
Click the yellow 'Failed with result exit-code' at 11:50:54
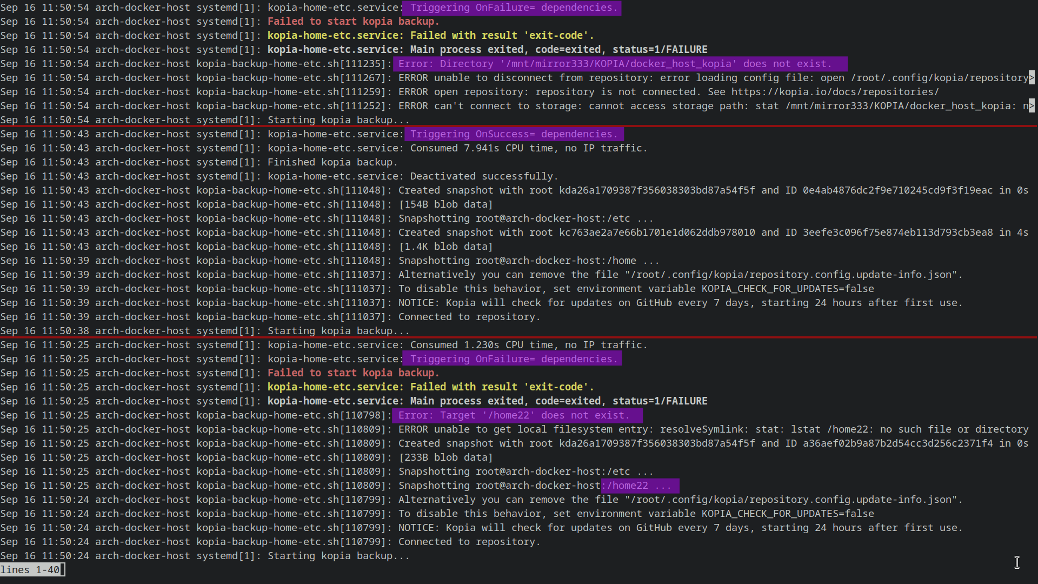coord(502,36)
